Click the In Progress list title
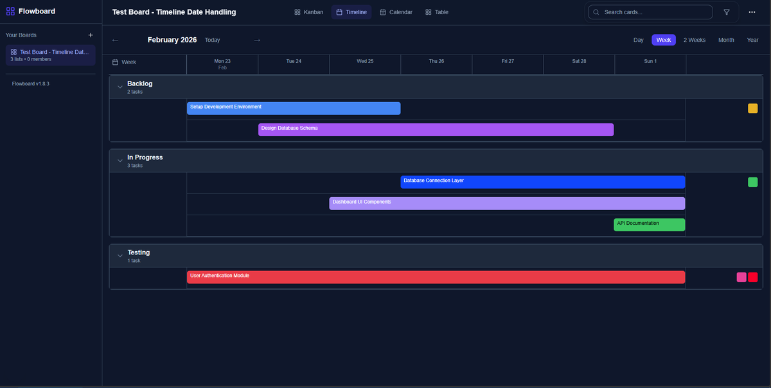771x388 pixels. [x=145, y=157]
